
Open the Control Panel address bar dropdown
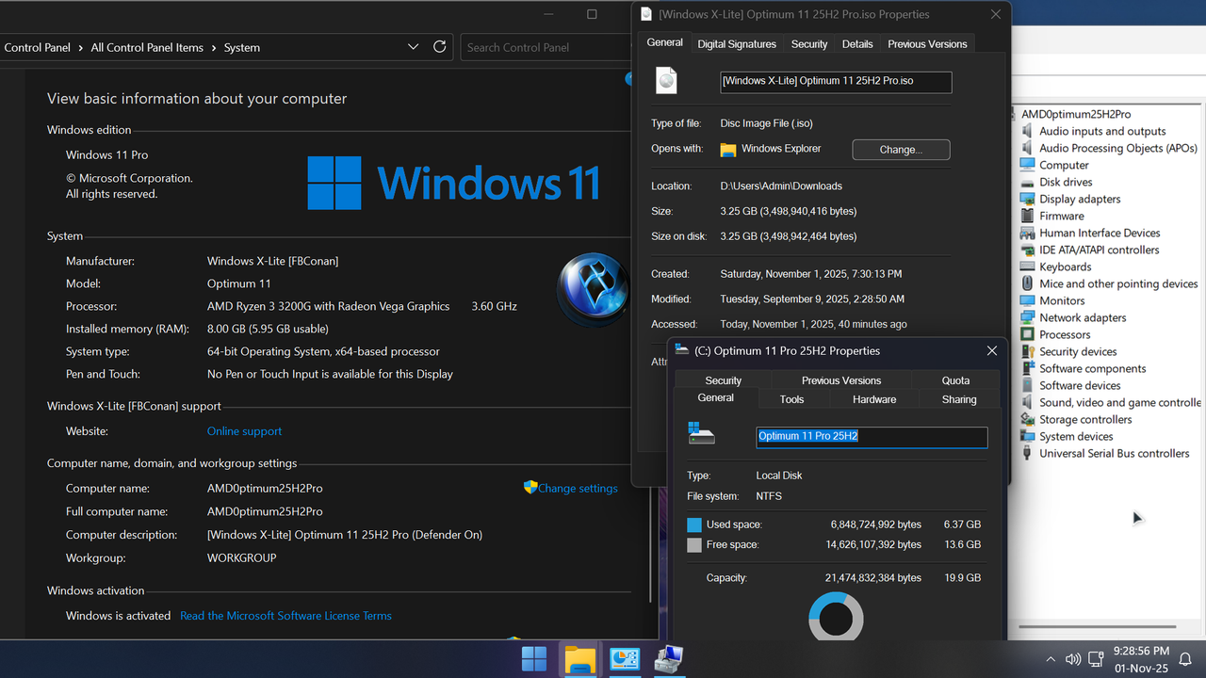(x=413, y=47)
